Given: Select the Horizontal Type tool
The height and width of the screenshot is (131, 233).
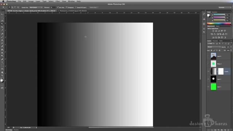Looking at the screenshot, I should click(2, 63).
